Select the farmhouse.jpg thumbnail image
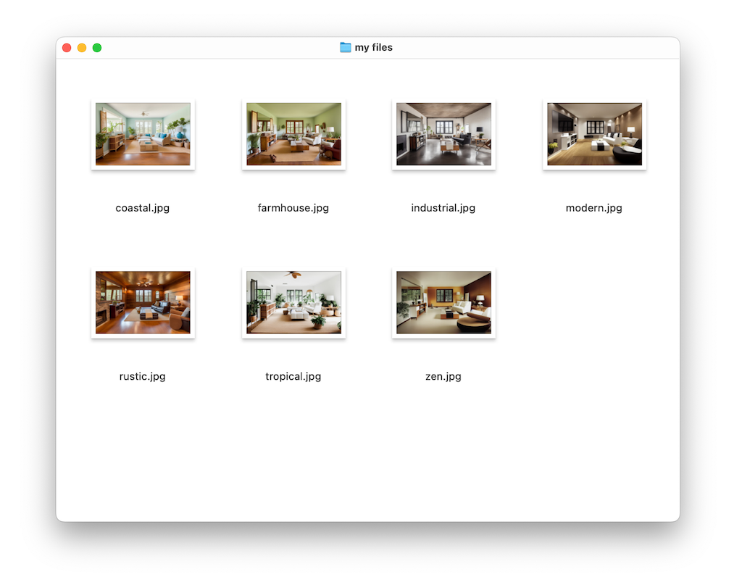The image size is (742, 577). click(x=293, y=134)
